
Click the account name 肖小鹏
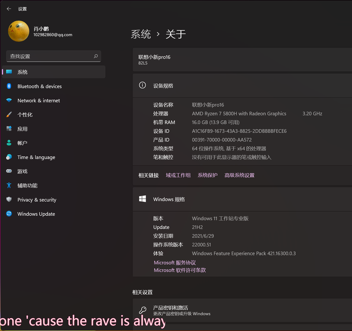coord(41,29)
